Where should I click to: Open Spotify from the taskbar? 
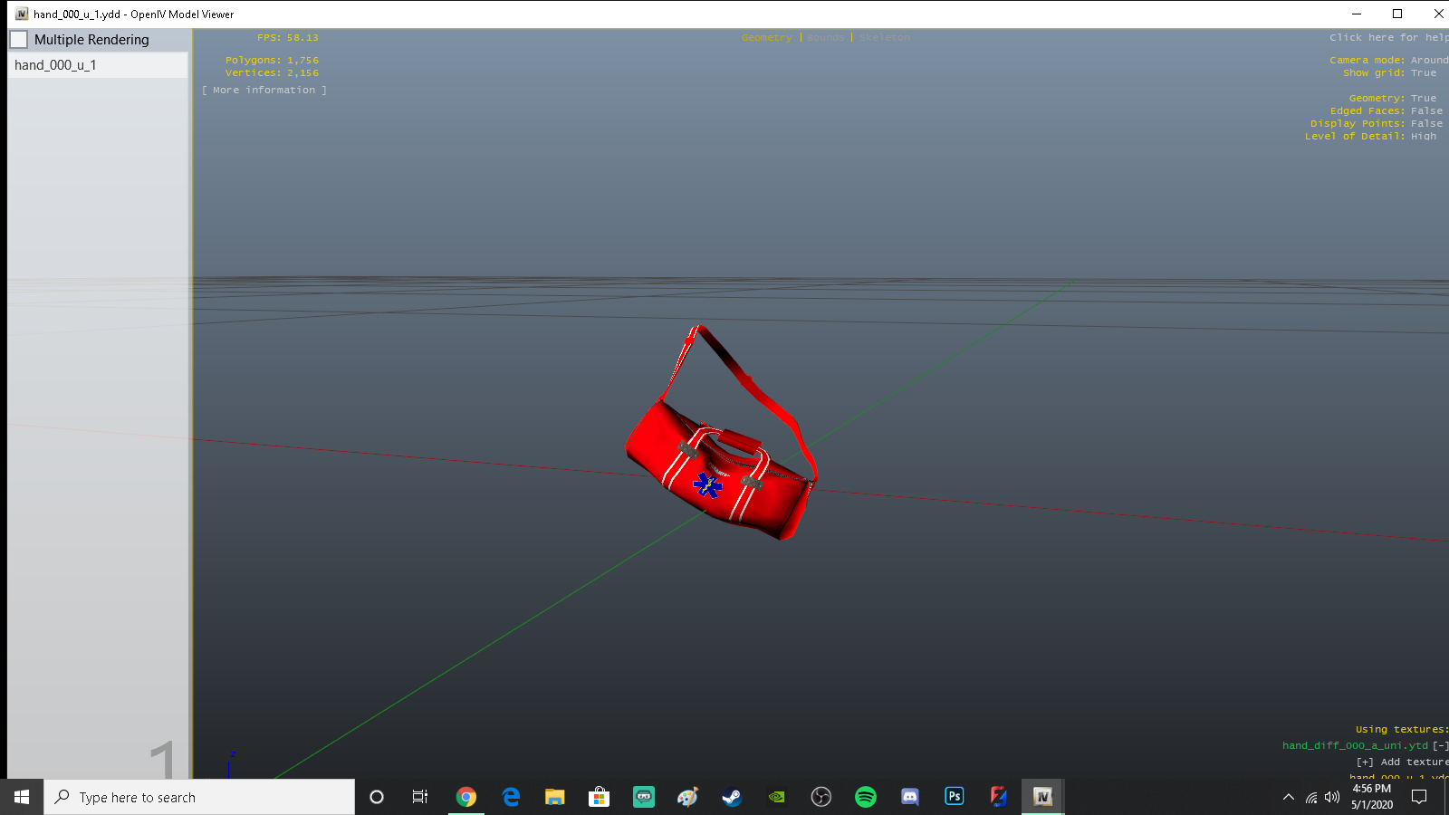866,797
